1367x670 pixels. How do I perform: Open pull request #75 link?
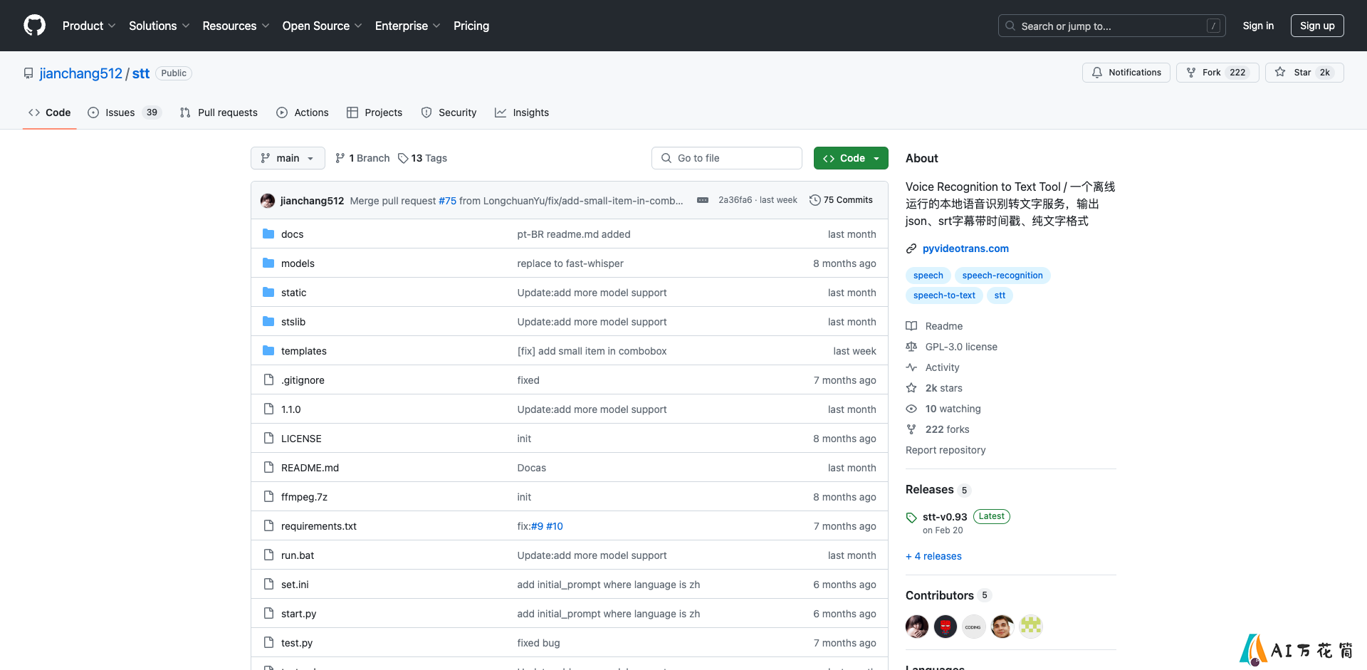click(447, 201)
